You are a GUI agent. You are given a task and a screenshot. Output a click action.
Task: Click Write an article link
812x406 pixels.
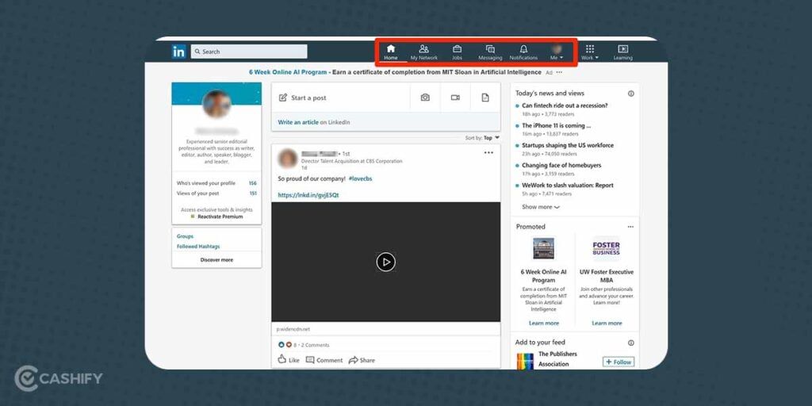coord(298,122)
